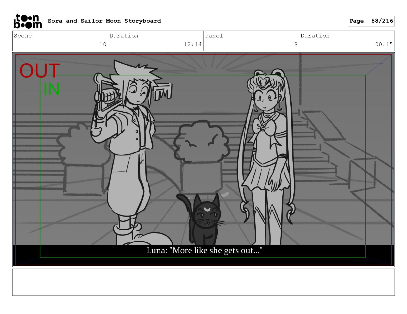Click the green "IN" safe-area label
Screen dimensions: 407x314
[x=52, y=89]
